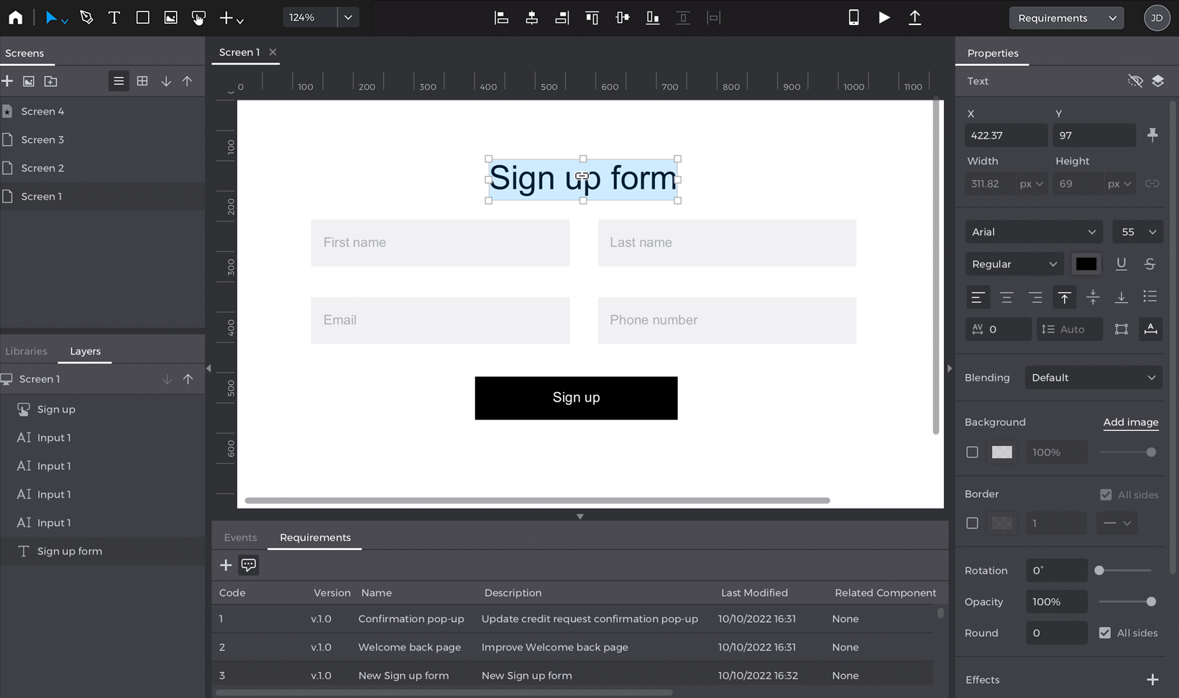The width and height of the screenshot is (1179, 698).
Task: Switch screens panel to list view
Action: coord(119,81)
